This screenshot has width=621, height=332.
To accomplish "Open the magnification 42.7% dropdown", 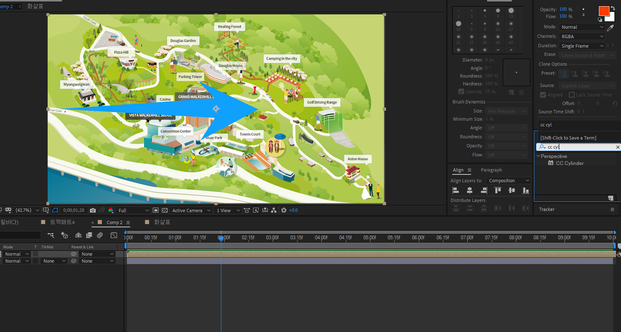I will (x=27, y=210).
